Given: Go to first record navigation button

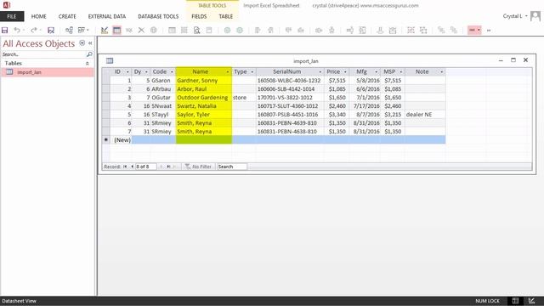Looking at the screenshot, I should pos(125,167).
